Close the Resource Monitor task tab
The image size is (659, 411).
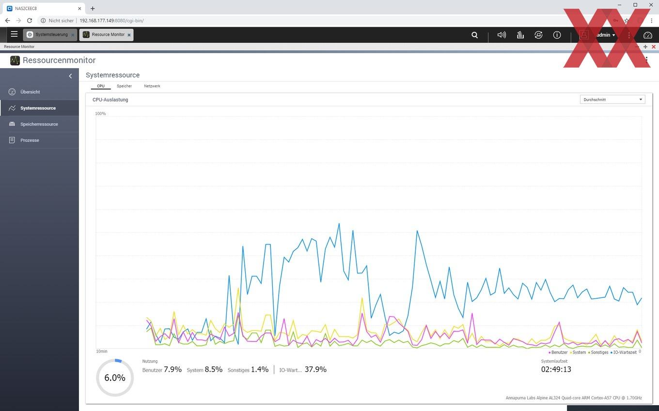click(x=129, y=35)
